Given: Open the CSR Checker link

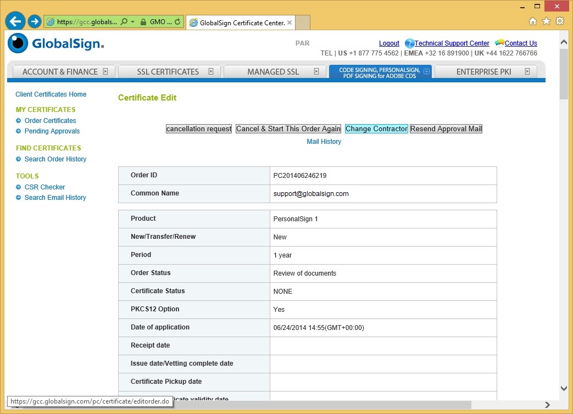Looking at the screenshot, I should click(x=44, y=187).
